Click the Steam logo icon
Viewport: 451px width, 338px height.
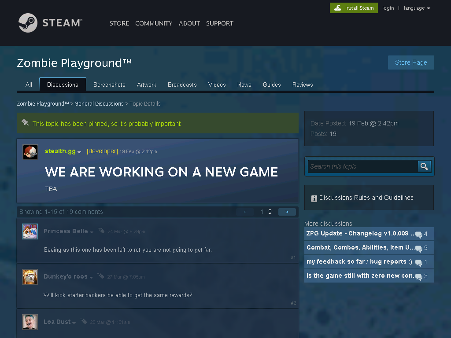point(28,23)
